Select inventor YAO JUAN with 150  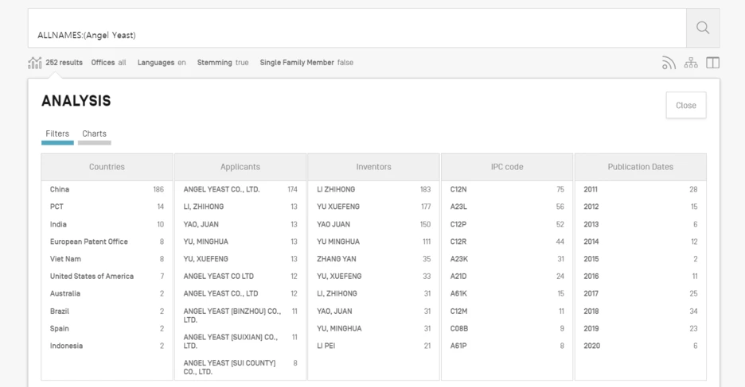click(x=374, y=224)
